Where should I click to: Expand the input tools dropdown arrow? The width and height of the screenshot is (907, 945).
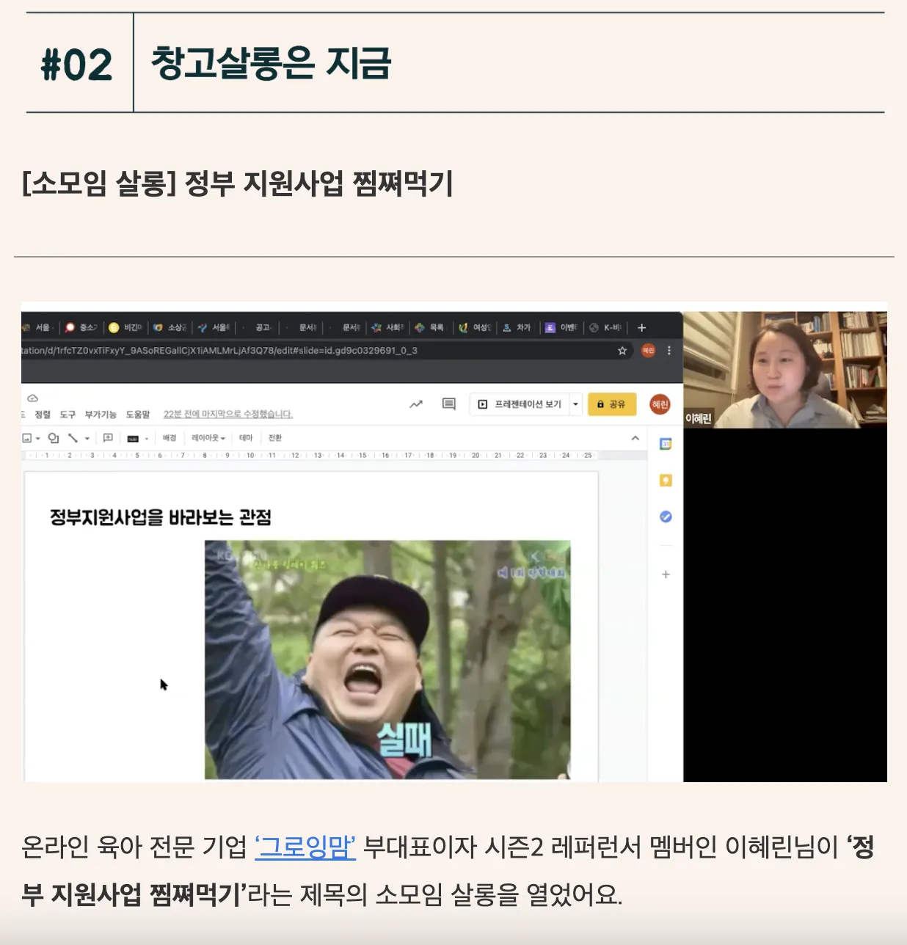[x=147, y=439]
